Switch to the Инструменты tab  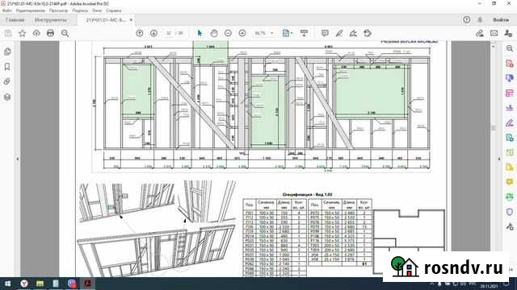click(x=51, y=20)
